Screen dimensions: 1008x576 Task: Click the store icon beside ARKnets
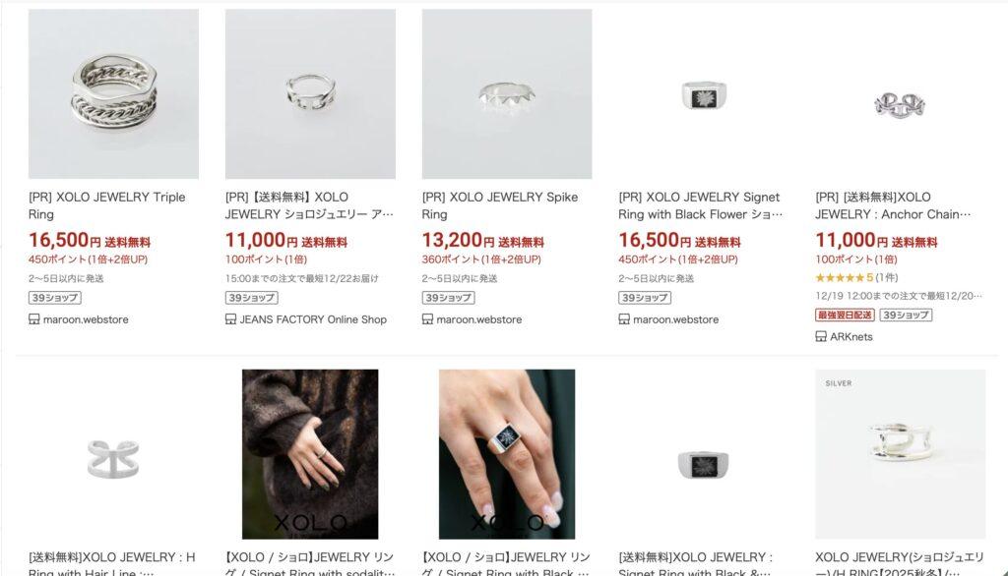tap(821, 336)
